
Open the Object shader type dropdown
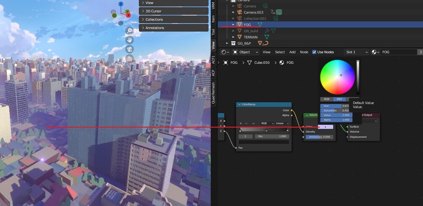(245, 52)
